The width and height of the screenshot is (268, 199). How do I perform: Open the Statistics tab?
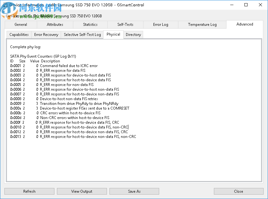click(x=90, y=25)
